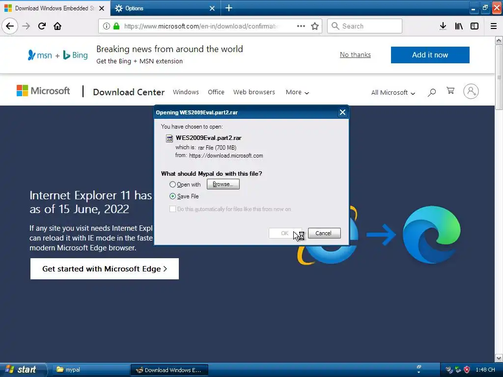Image resolution: width=503 pixels, height=377 pixels.
Task: Click https://download.microsoft.com source text
Action: (x=226, y=156)
